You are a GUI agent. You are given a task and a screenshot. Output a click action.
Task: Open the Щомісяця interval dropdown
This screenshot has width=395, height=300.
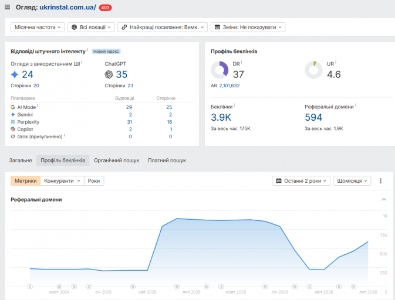[x=352, y=181]
